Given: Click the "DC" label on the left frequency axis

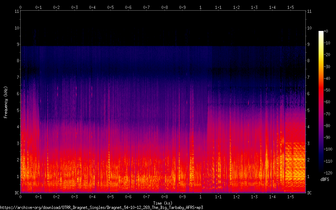Looking at the screenshot, I should point(17,193).
